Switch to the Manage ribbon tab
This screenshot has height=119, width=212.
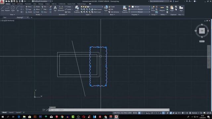coord(41,4)
